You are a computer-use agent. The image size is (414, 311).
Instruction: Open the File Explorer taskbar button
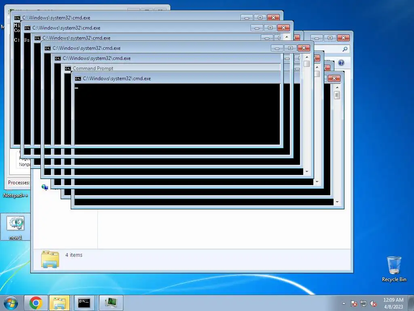tap(59, 303)
